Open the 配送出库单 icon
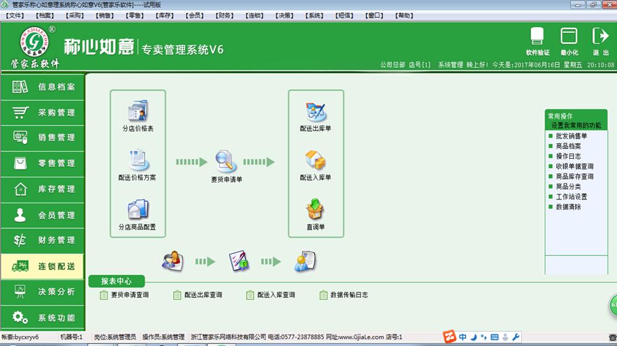Viewport: 617px width, 346px height. (315, 116)
